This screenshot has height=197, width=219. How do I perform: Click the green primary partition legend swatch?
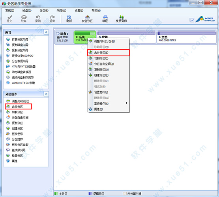coord(56,193)
